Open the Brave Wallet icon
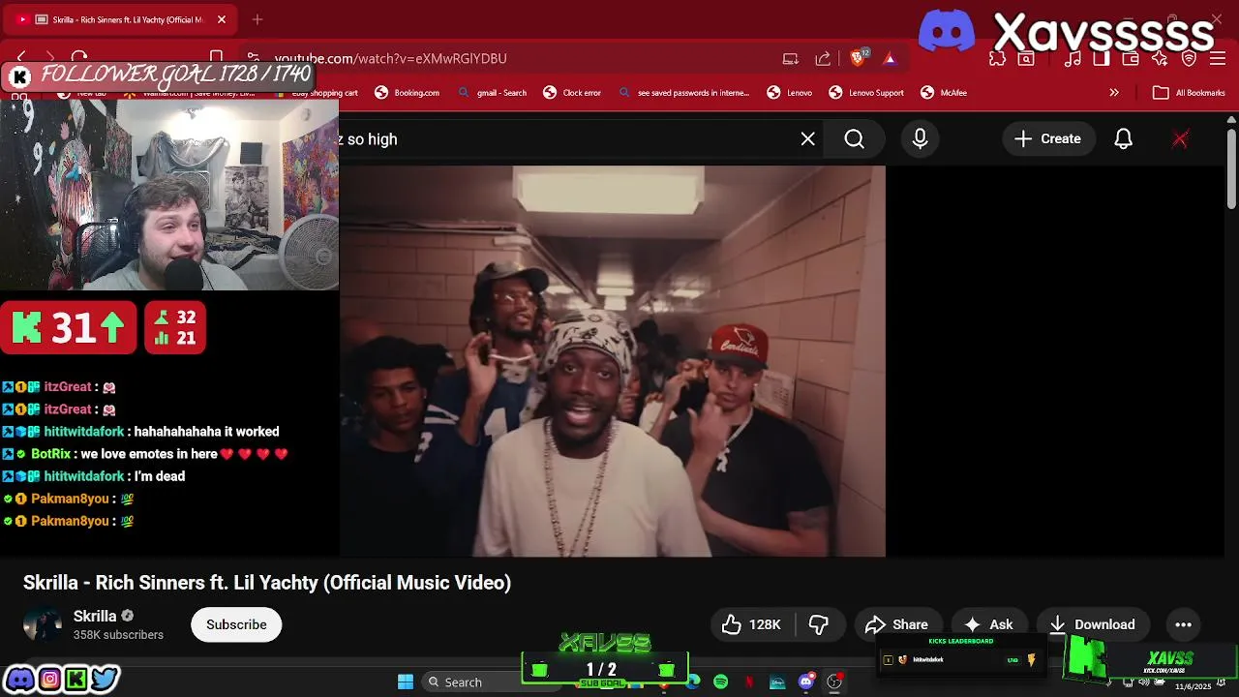The width and height of the screenshot is (1239, 697). 1131,58
